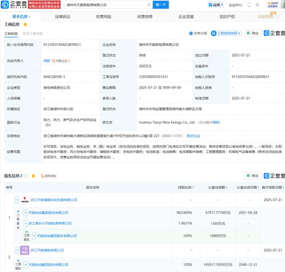Expand 天能电池集团 row with 145917.10595万元

25,265
